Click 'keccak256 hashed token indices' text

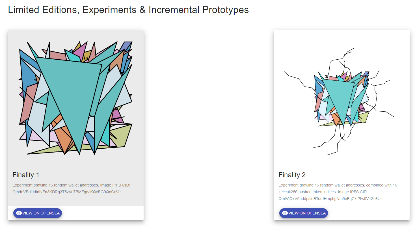point(307,192)
